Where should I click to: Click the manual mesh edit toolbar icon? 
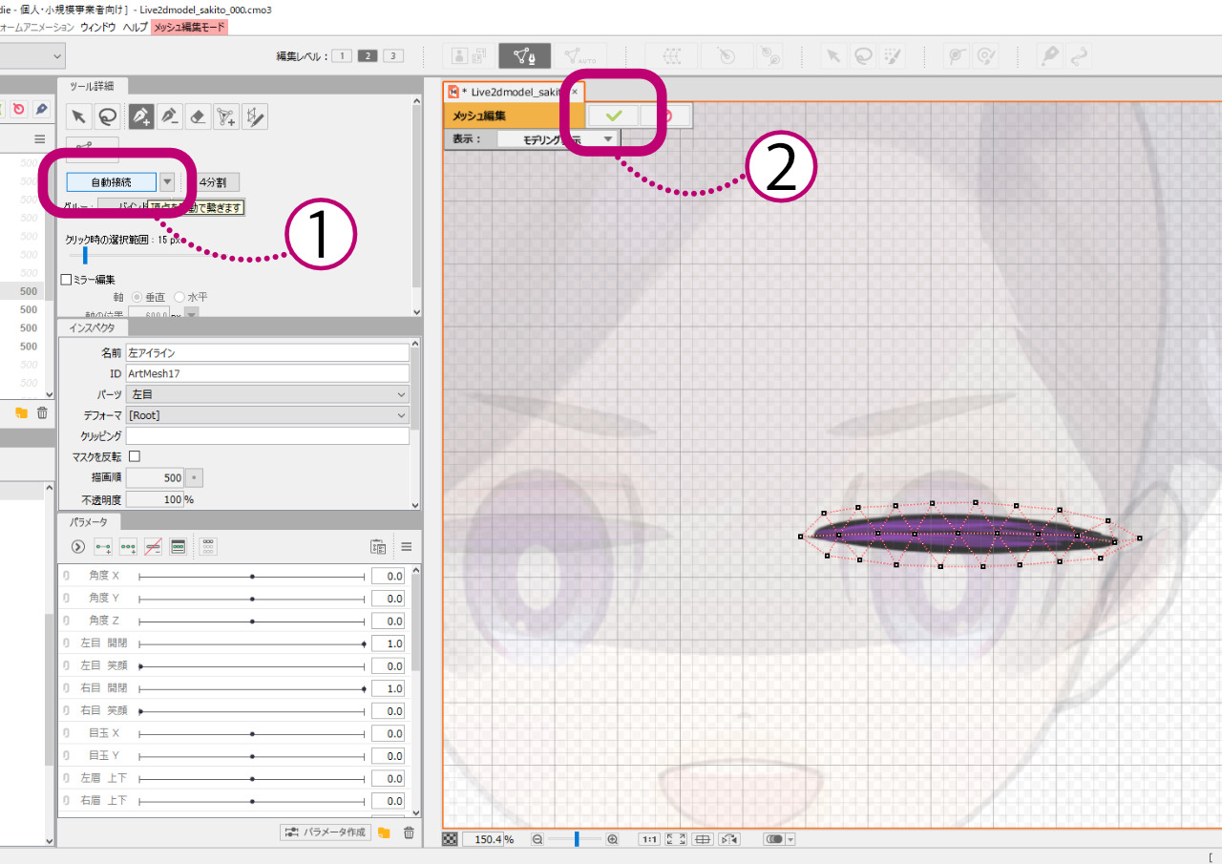(x=524, y=56)
